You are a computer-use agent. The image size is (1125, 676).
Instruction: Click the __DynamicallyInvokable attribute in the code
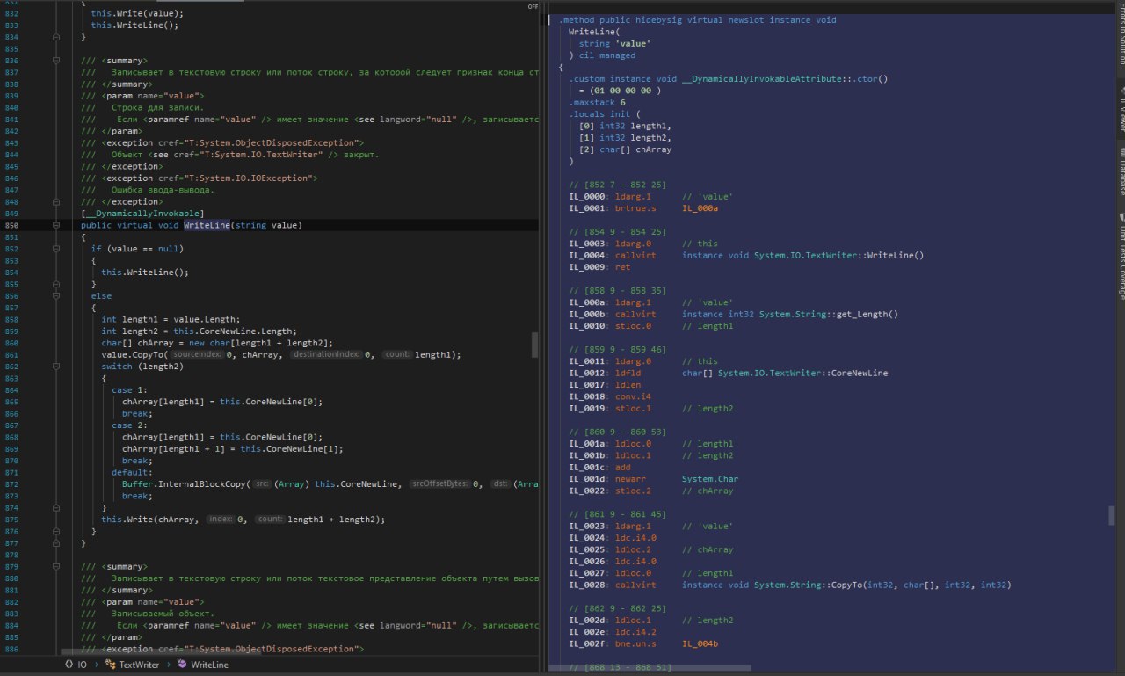[x=143, y=214]
